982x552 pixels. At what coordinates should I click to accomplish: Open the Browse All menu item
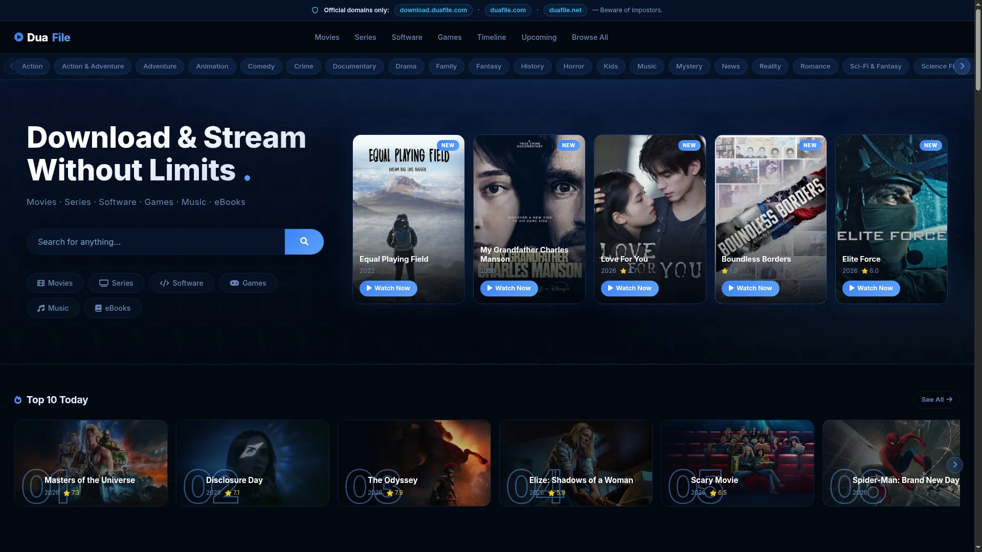pos(590,37)
